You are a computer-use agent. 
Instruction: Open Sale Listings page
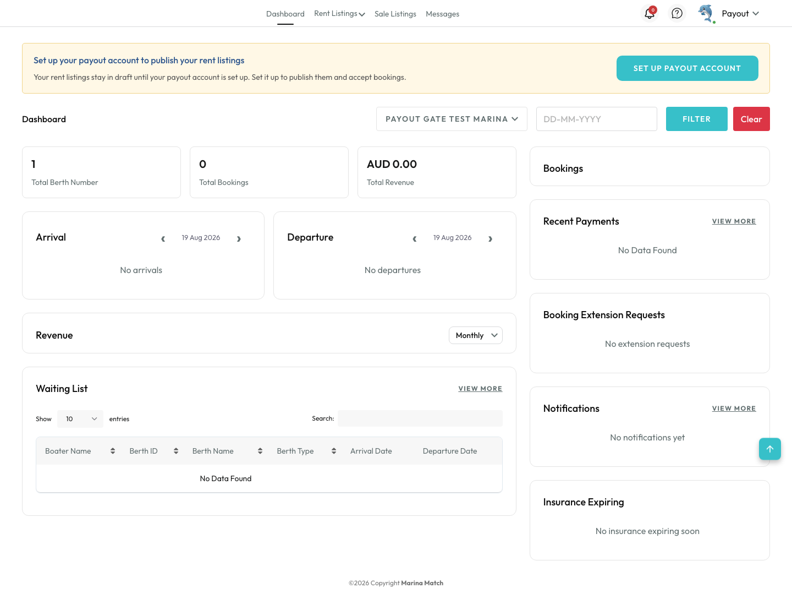(x=395, y=14)
